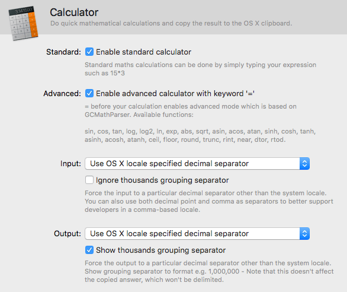Enable Ignore thousands grouping separator
347x292 pixels.
pyautogui.click(x=89, y=180)
